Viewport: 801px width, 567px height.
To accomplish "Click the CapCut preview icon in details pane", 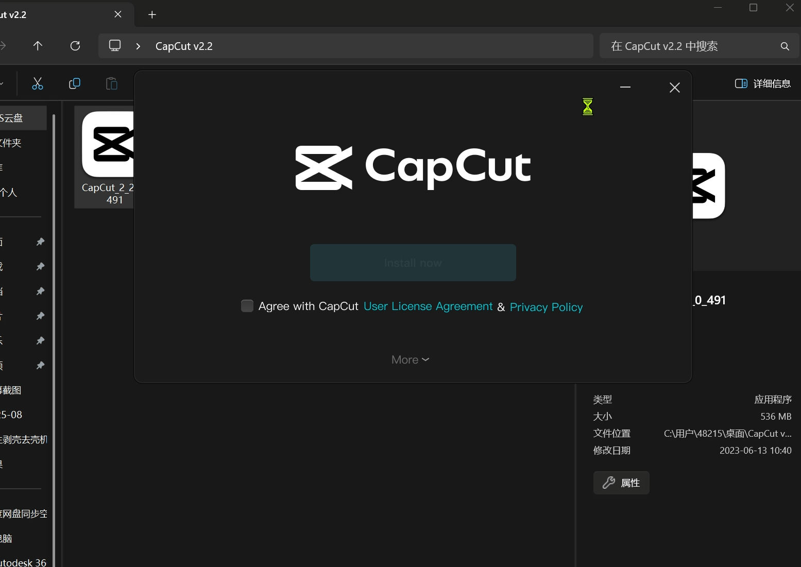I will tap(709, 186).
